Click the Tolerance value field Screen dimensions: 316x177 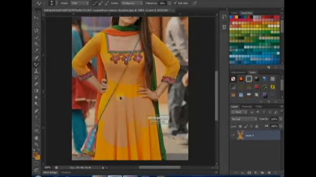point(163,3)
